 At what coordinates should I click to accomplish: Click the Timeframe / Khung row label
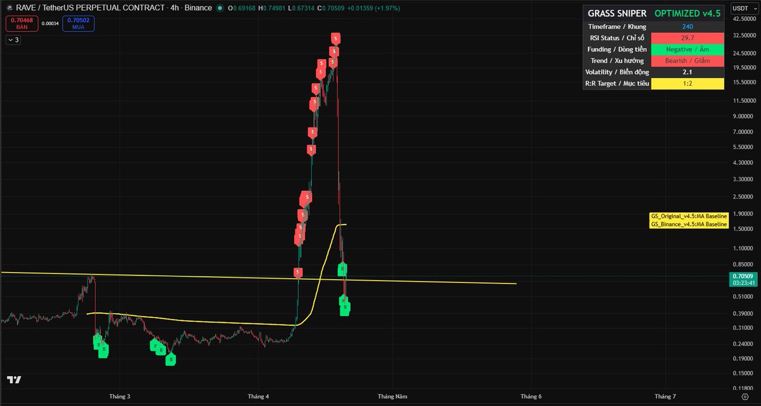tap(616, 27)
